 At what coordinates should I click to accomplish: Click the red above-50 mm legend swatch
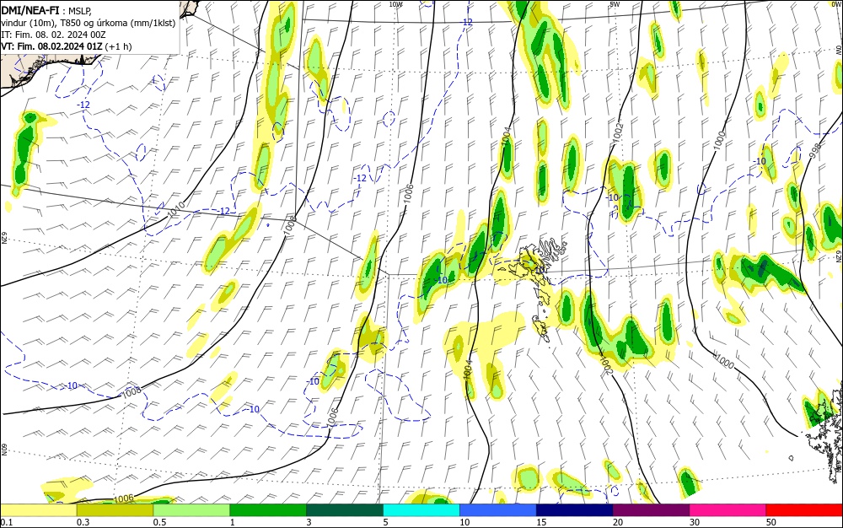click(804, 510)
